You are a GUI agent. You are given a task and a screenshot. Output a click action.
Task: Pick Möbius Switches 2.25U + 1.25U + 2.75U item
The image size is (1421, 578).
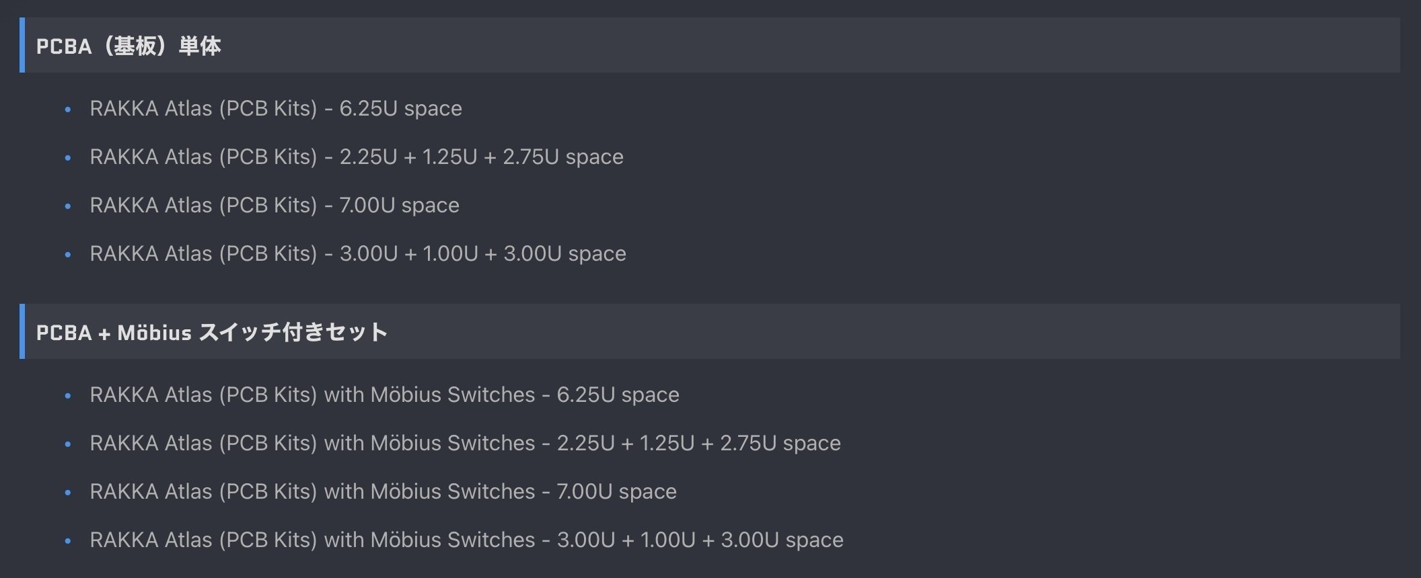pyautogui.click(x=465, y=443)
